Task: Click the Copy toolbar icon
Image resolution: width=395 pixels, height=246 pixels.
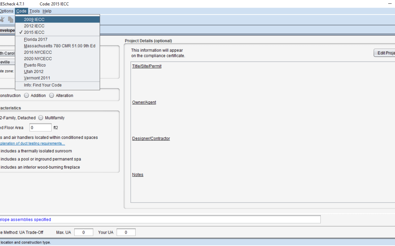Action: click(11, 20)
